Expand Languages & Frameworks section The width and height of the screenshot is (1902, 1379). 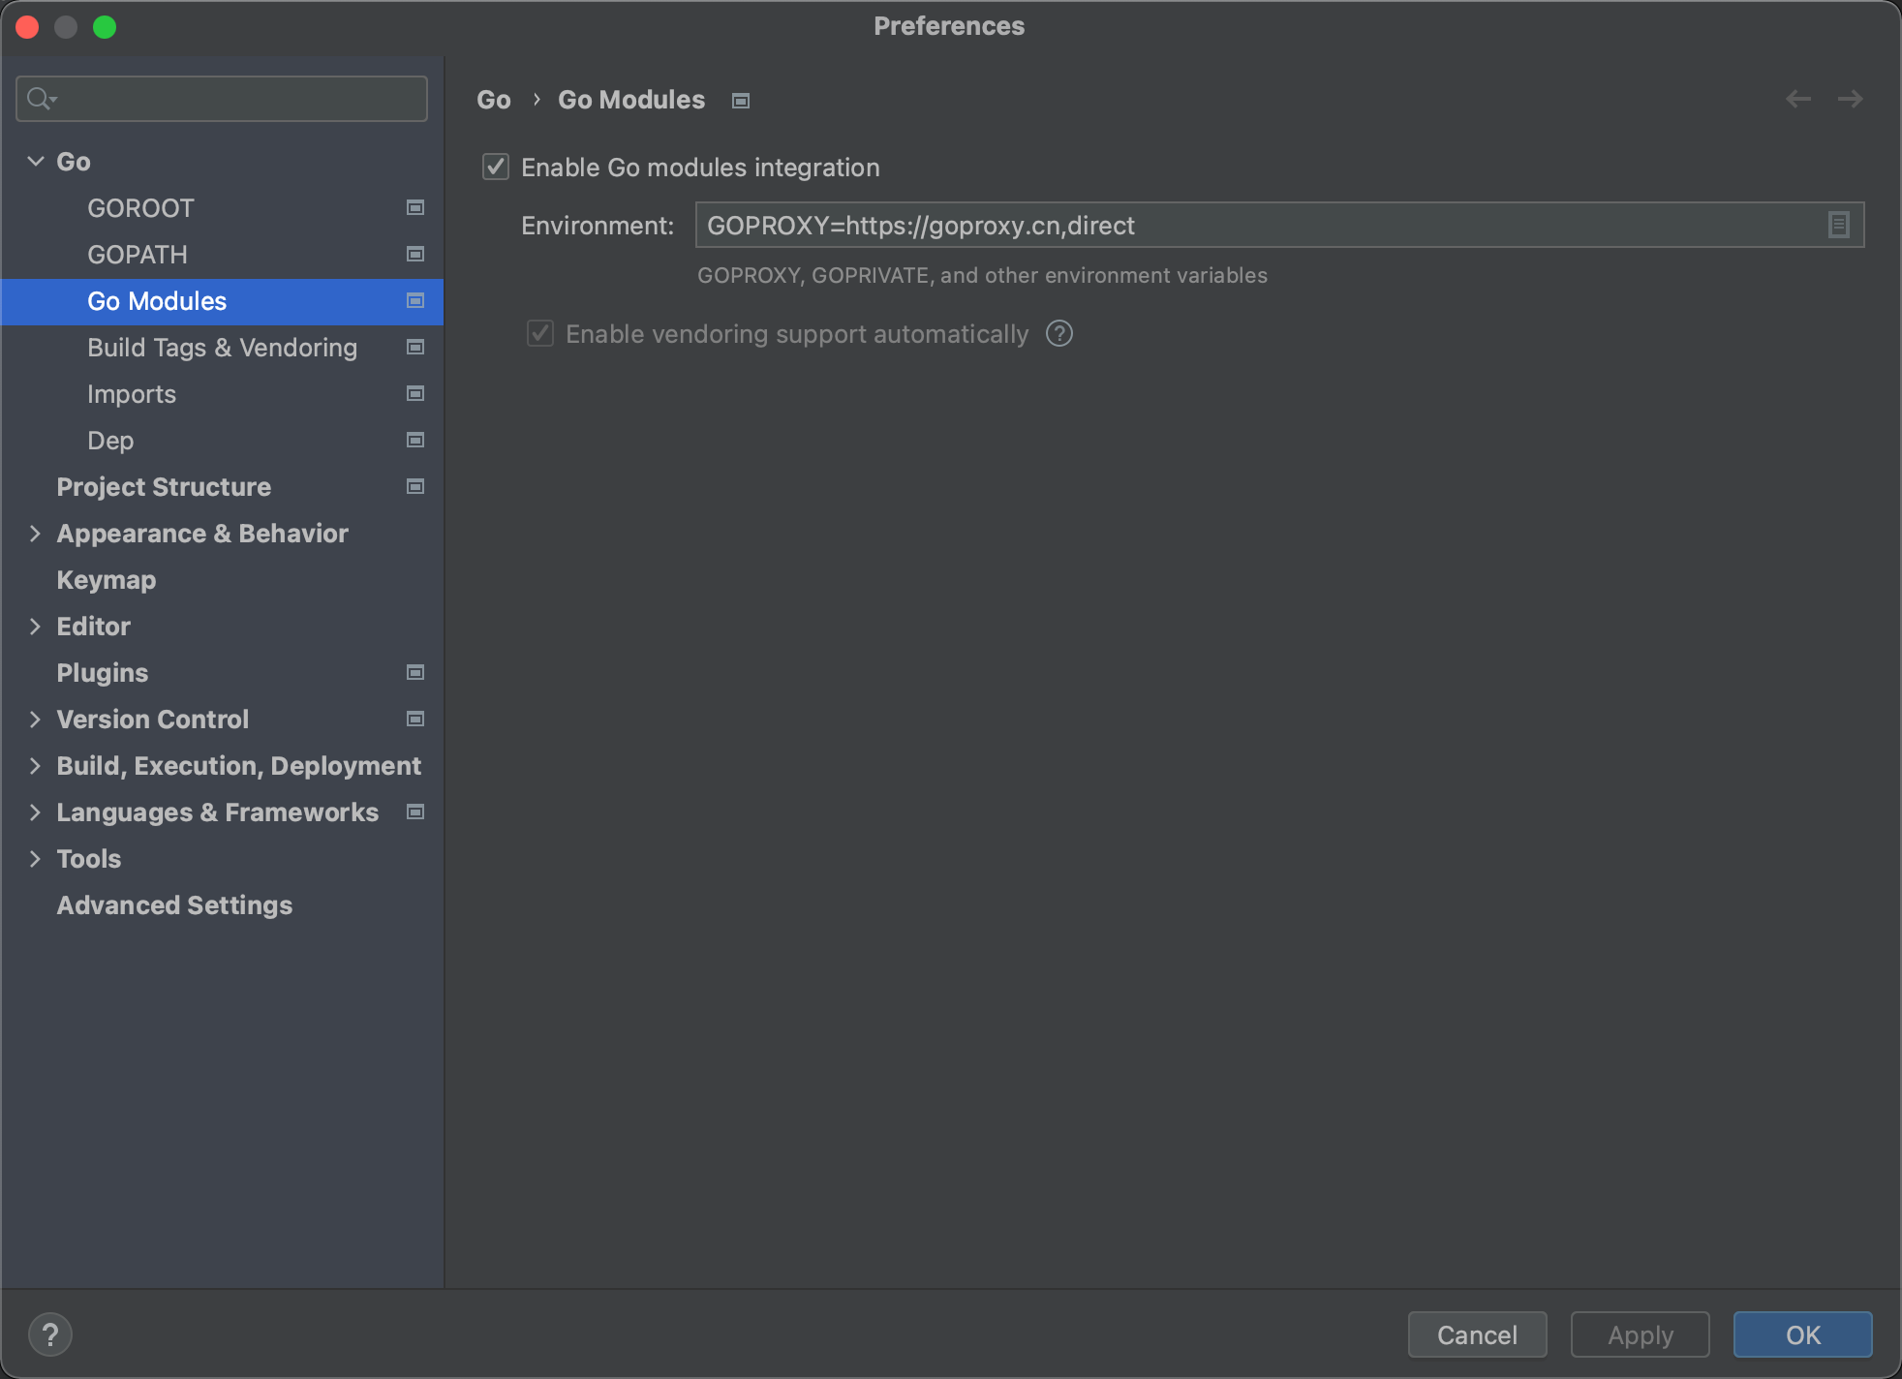[35, 812]
